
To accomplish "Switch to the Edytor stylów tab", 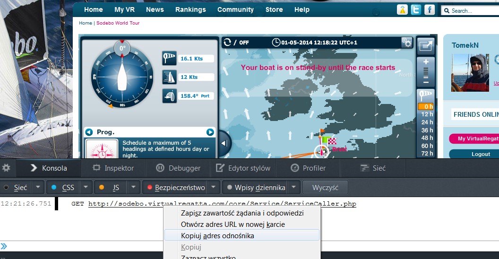I will (243, 168).
